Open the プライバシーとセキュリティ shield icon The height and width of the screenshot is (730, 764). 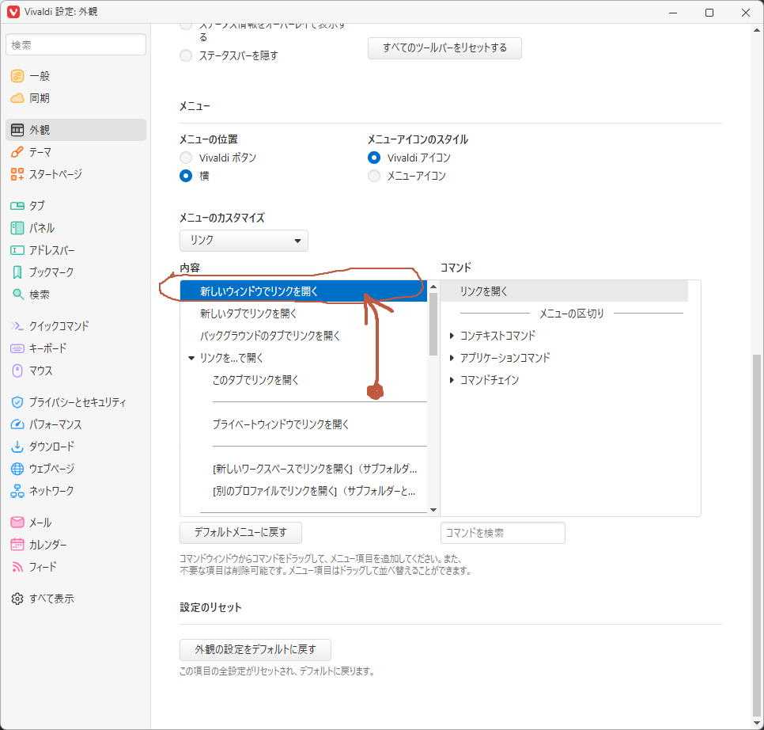pos(17,402)
